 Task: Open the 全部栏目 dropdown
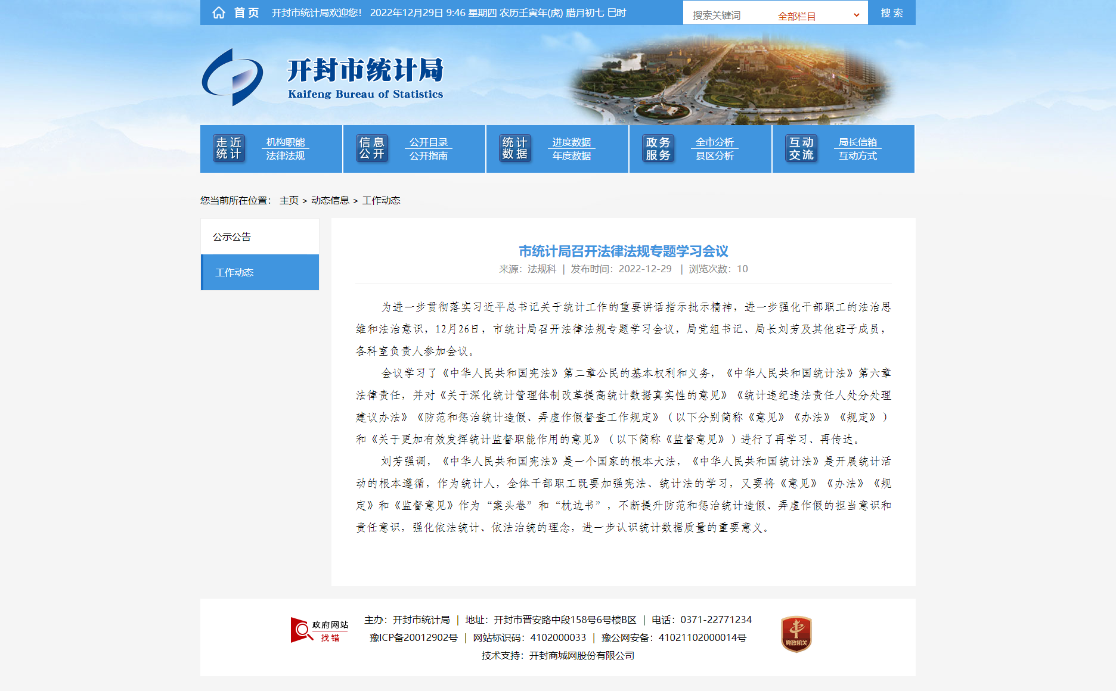819,16
